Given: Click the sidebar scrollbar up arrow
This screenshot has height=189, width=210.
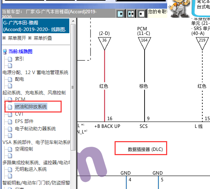Looking at the screenshot, I should (73, 21).
